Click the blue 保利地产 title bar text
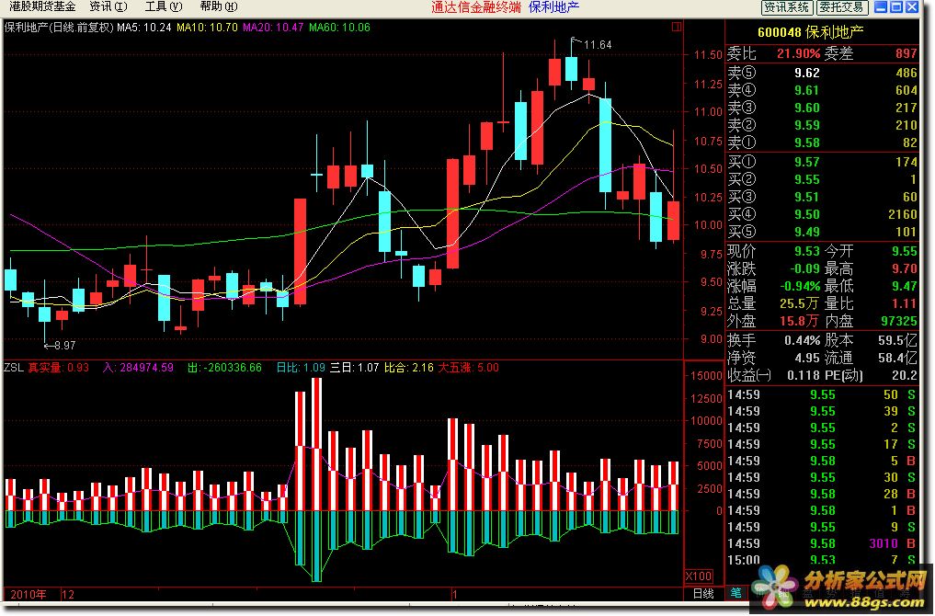Viewport: 935px width, 616px height. click(554, 7)
